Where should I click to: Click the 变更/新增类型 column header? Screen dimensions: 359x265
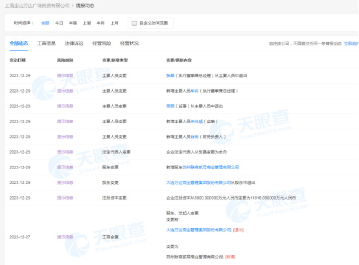[115, 60]
